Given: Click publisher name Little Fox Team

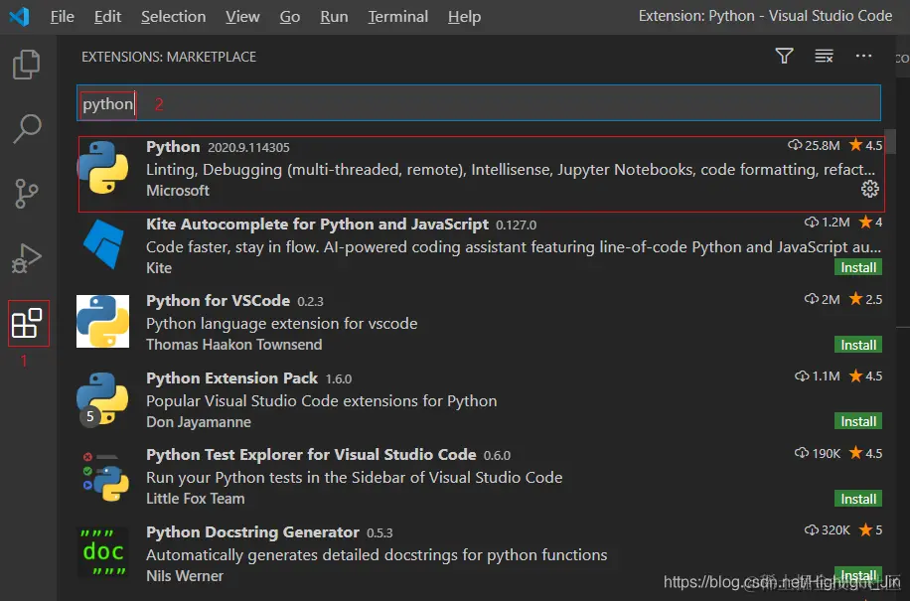Looking at the screenshot, I should tap(195, 499).
